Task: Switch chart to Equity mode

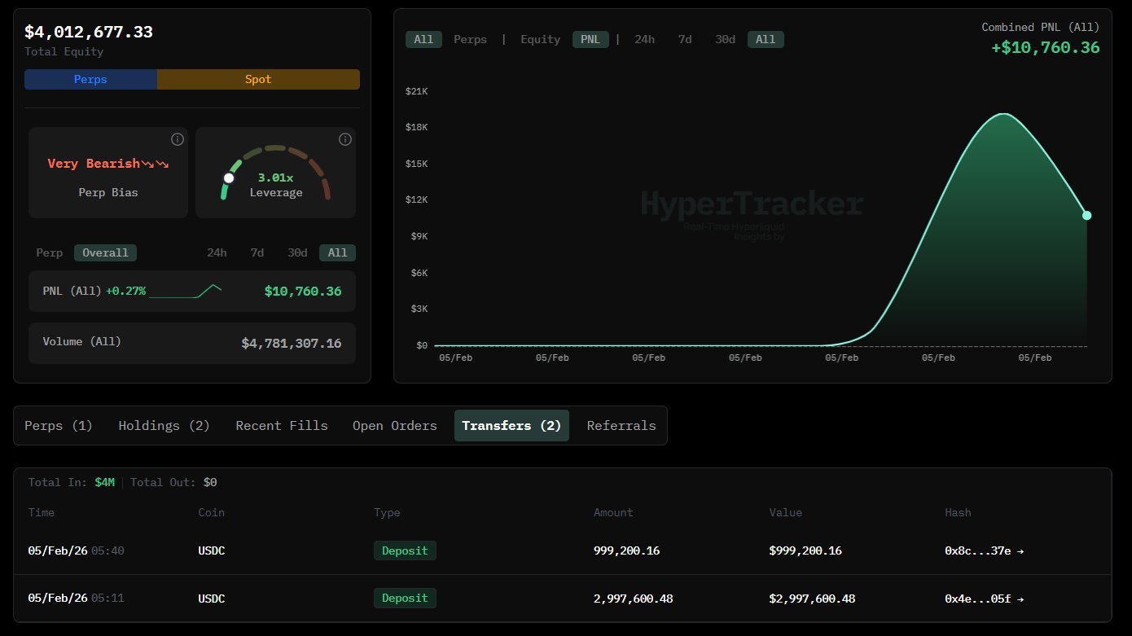Action: pyautogui.click(x=541, y=39)
